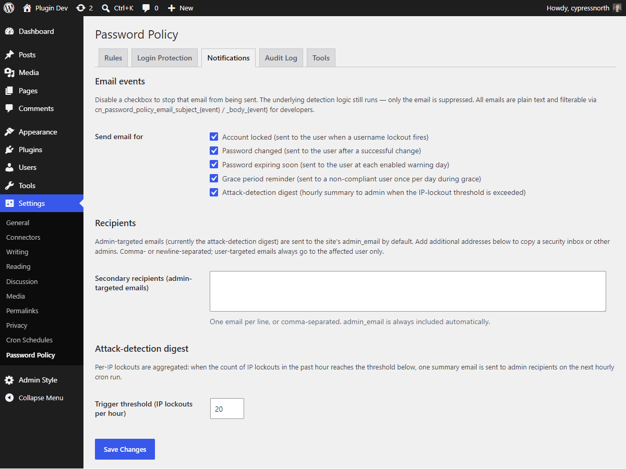Open the Discussion settings submenu item

(22, 281)
